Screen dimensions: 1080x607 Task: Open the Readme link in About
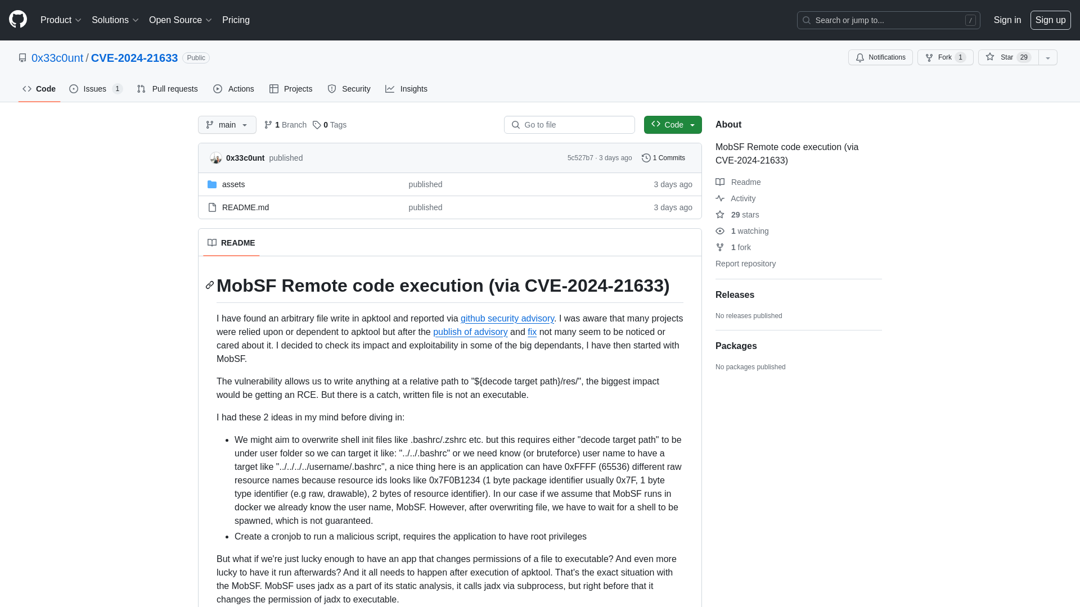[x=738, y=182]
